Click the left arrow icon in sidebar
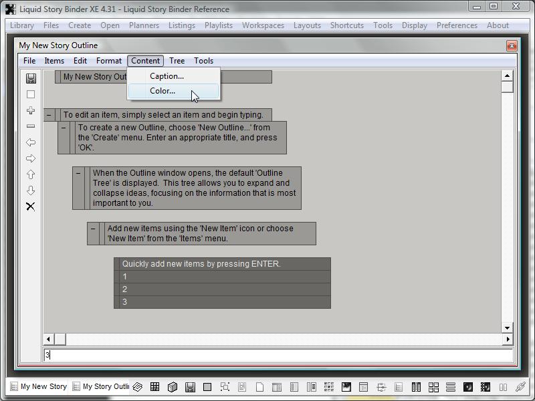Viewport: 535px width, 401px height. 31,142
